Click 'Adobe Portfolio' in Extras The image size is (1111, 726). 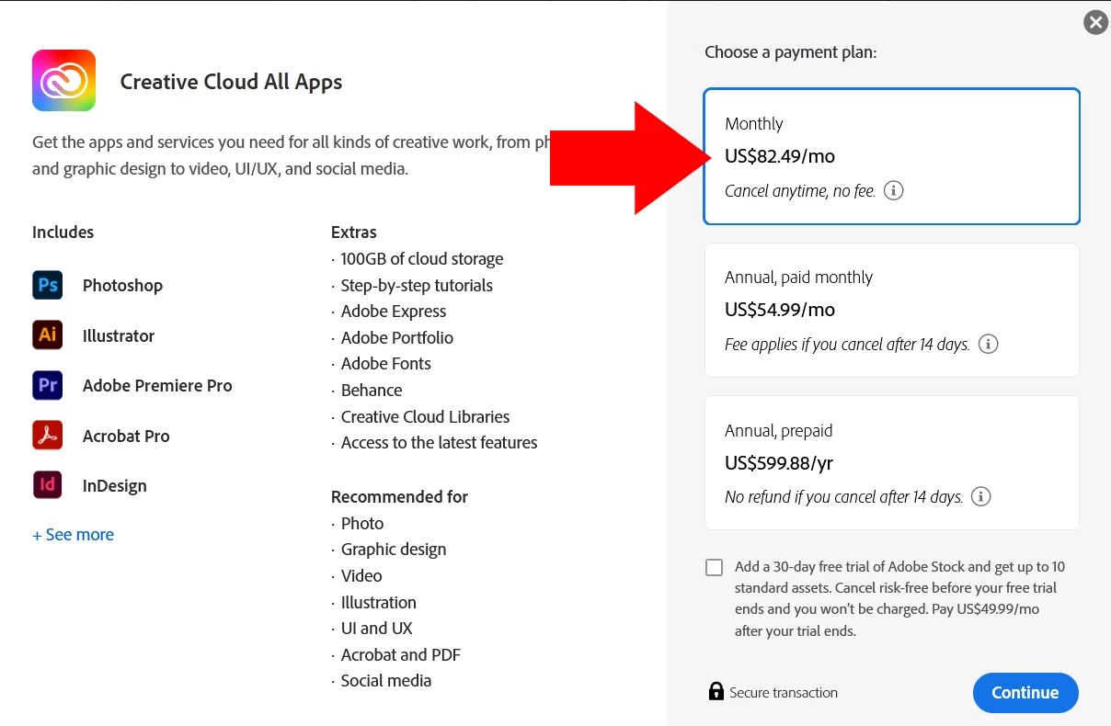(x=397, y=337)
